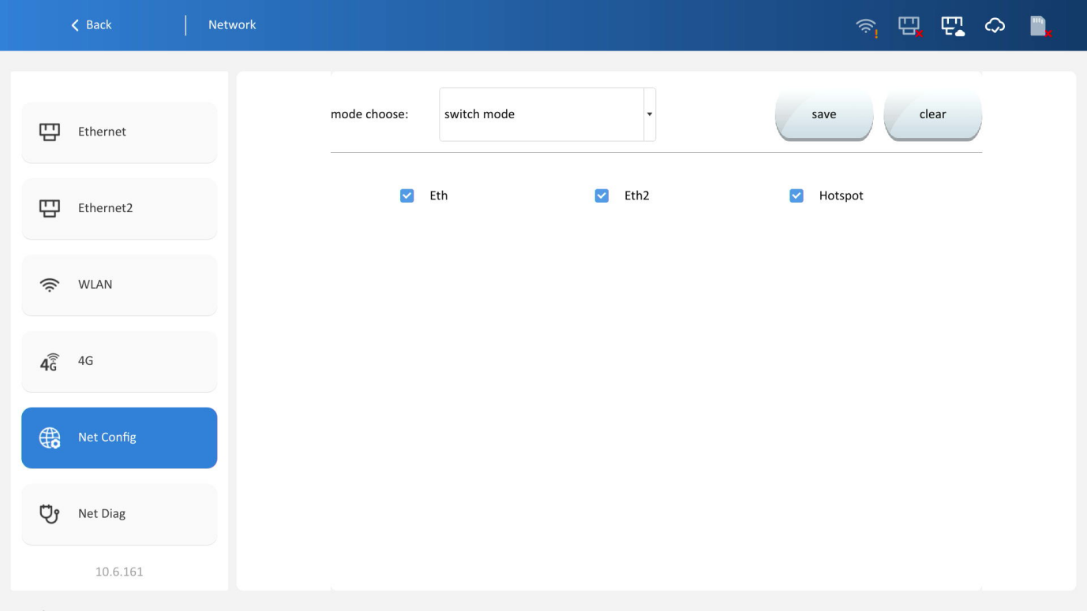Click the clear button
This screenshot has width=1087, height=611.
point(932,114)
